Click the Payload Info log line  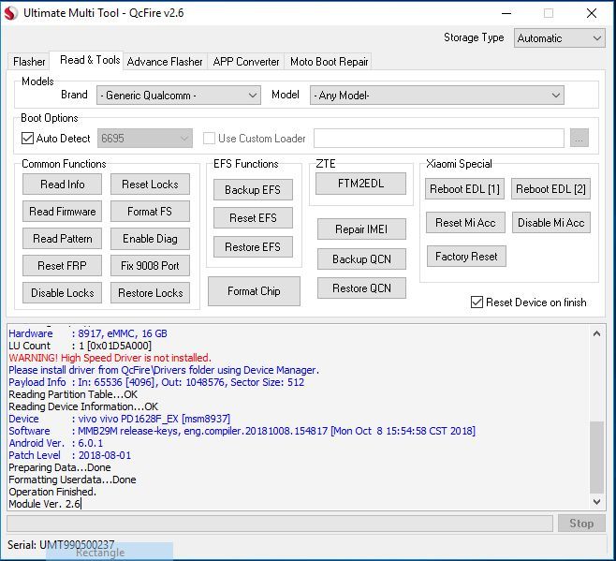coord(156,382)
